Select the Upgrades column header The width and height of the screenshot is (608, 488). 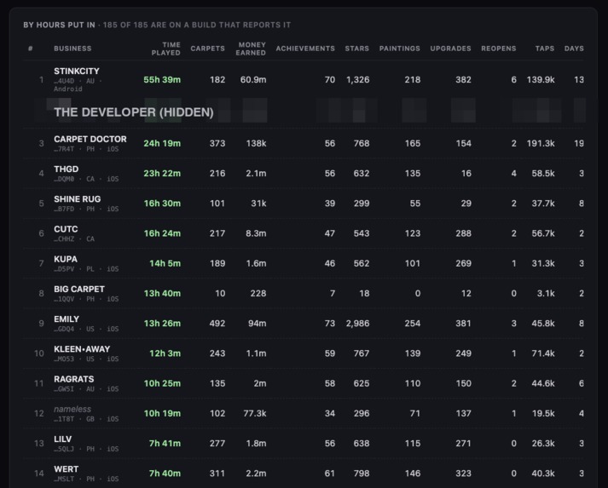[x=450, y=49]
